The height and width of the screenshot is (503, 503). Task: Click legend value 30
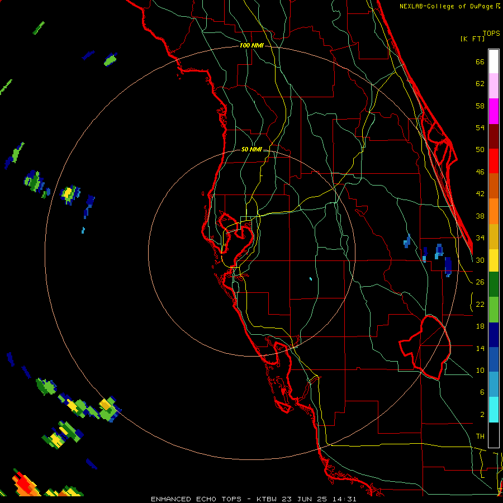[x=480, y=260]
